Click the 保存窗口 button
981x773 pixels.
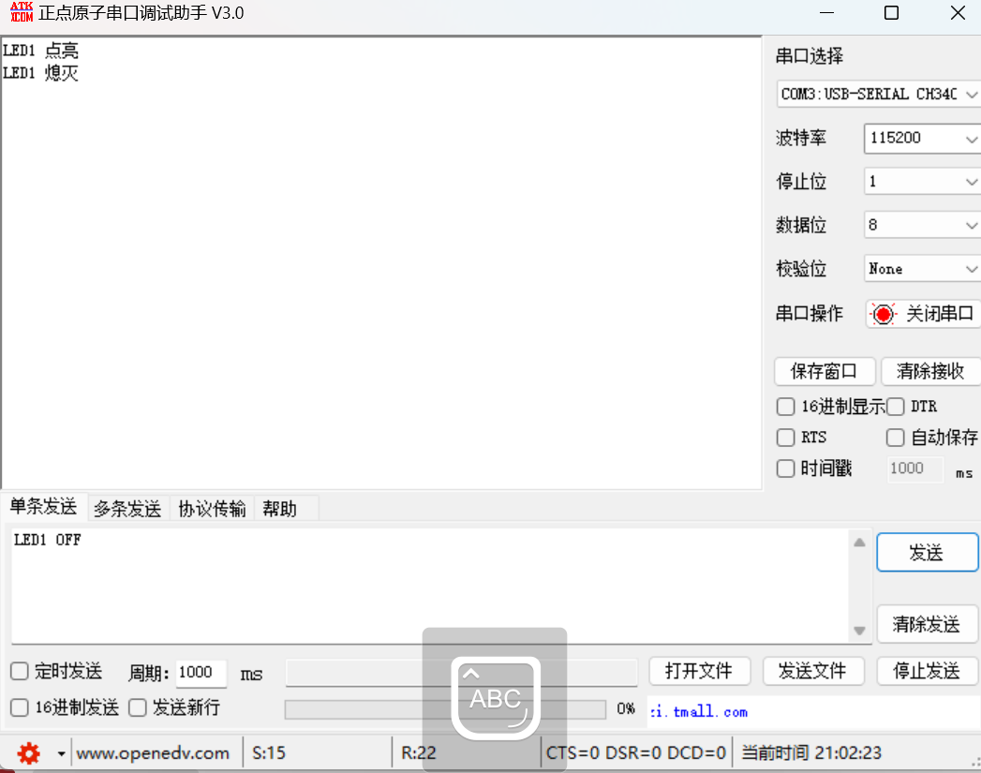[824, 371]
